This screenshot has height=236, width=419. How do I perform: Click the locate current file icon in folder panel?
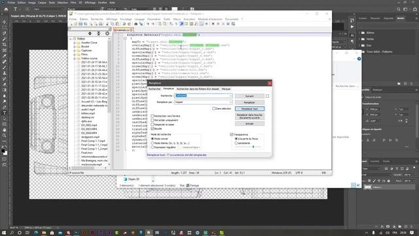[x=107, y=33]
